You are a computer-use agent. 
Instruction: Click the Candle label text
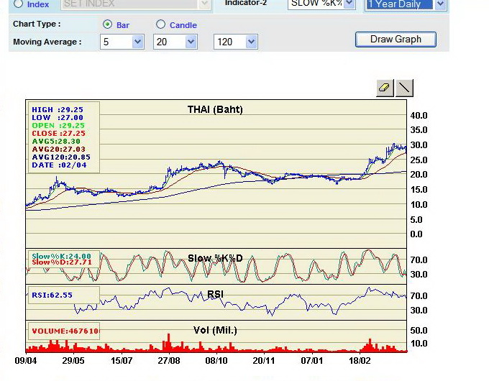click(183, 25)
